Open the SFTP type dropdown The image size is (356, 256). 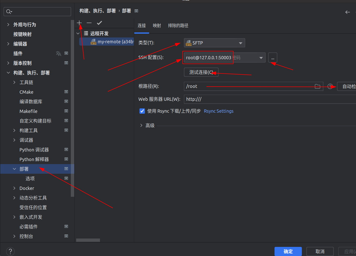click(x=214, y=43)
